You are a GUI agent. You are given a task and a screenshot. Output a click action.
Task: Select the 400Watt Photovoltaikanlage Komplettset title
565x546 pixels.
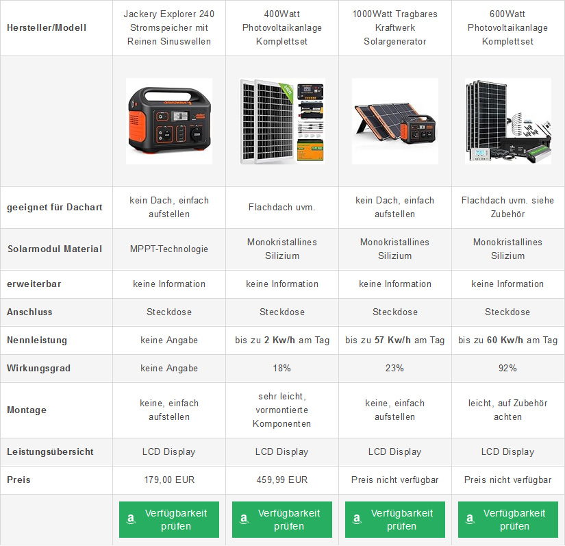(x=281, y=28)
